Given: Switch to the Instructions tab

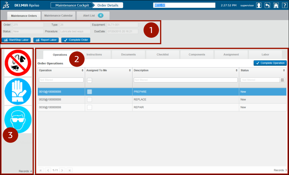Looking at the screenshot, I should point(94,55).
